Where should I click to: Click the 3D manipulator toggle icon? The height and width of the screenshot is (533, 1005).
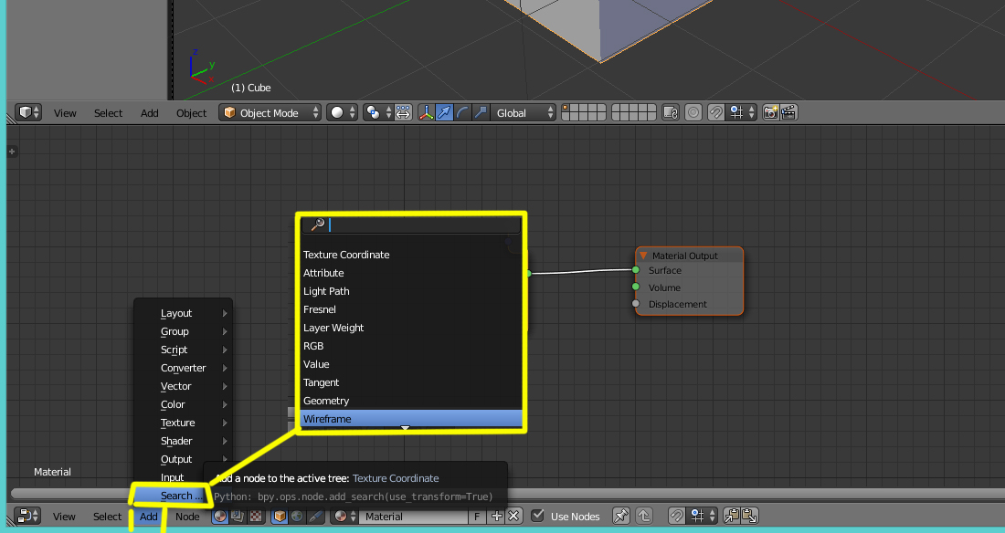click(426, 113)
